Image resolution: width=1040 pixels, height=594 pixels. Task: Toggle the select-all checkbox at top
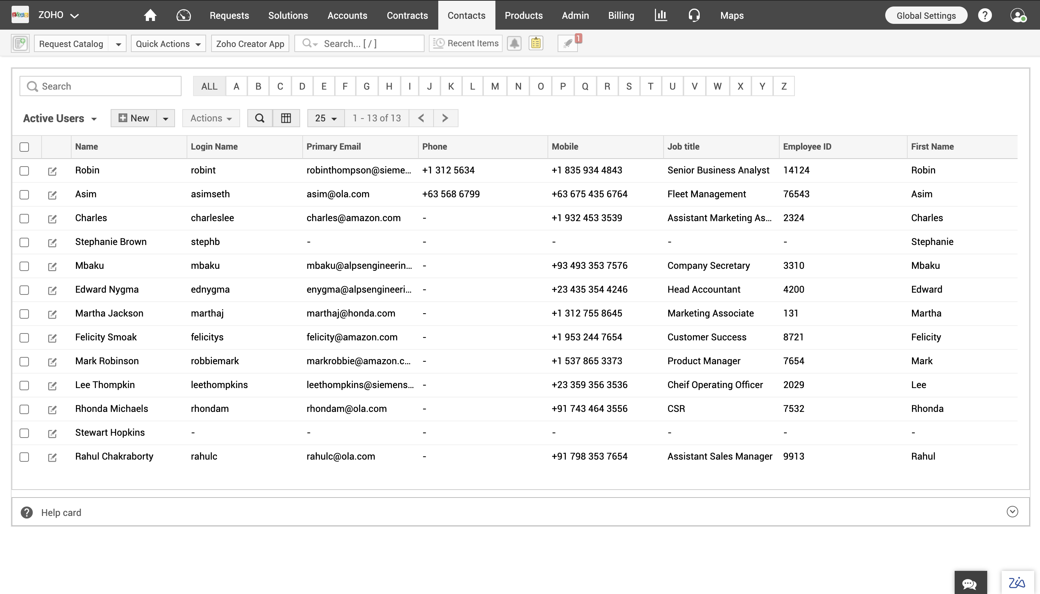pyautogui.click(x=24, y=146)
